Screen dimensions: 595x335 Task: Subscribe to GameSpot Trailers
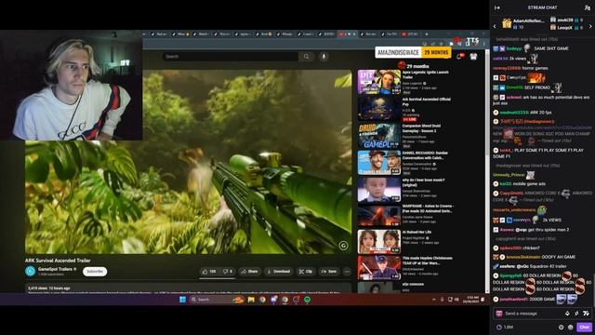coord(95,271)
